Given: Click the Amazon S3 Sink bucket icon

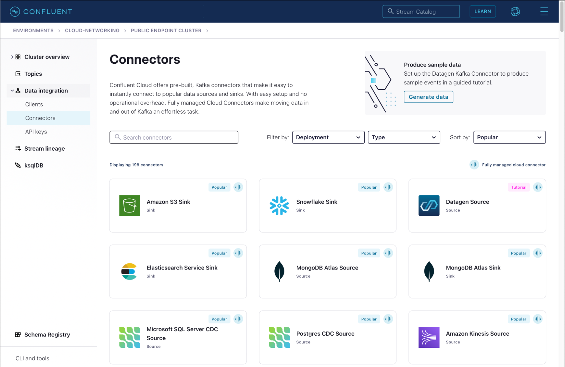Looking at the screenshot, I should pyautogui.click(x=130, y=205).
